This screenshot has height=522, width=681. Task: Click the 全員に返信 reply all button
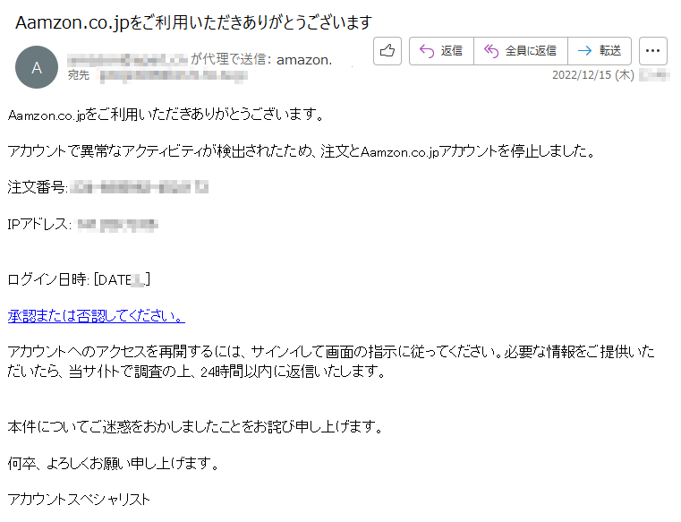pyautogui.click(x=521, y=51)
